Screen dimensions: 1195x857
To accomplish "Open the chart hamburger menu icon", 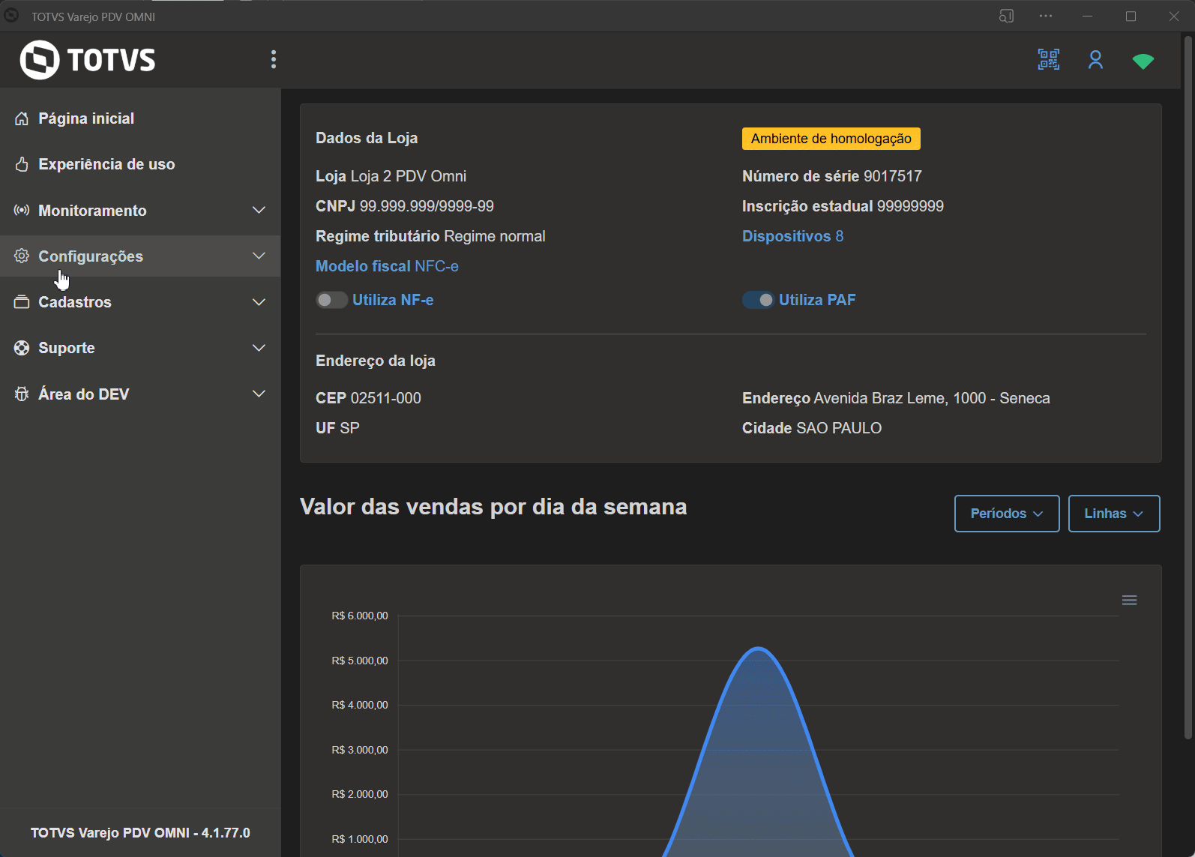I will 1130,600.
